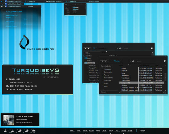
Task: Click the Computer window preview thumbnail
Action: pos(75,9)
